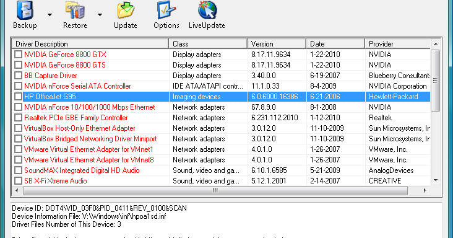Click the date 8-4-2009 cell
Screen dimensions: 453x238
pos(323,86)
